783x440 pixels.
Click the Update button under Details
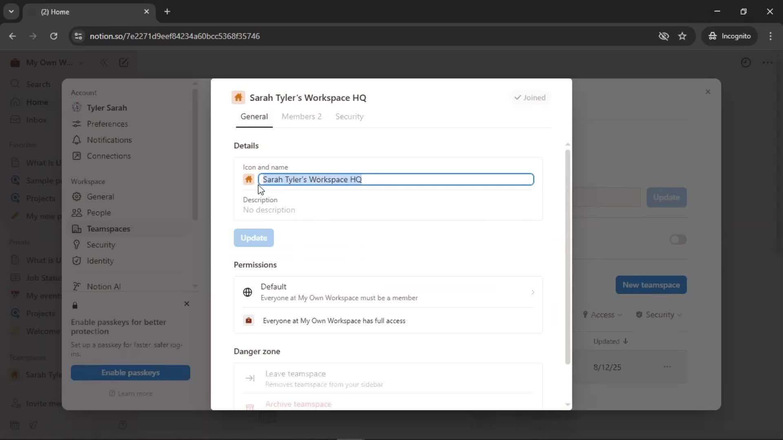tap(254, 238)
